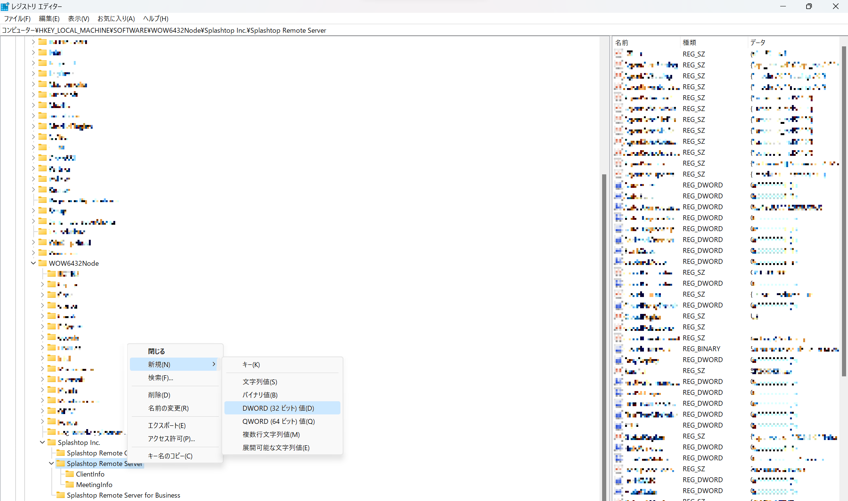Screen dimensions: 848x501
Task: Open the ヘルプ(H) menu
Action: (x=156, y=18)
